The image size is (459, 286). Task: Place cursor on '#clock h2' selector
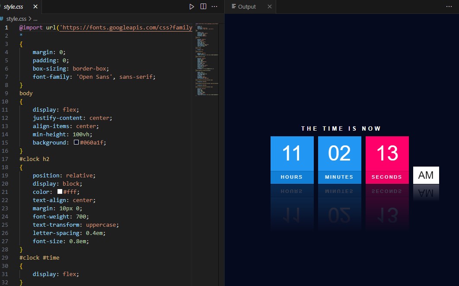click(34, 159)
